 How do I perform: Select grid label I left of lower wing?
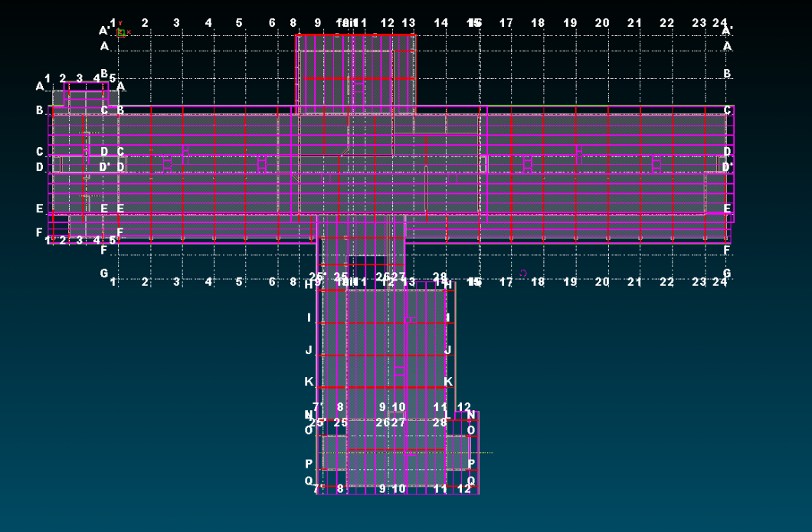[309, 317]
